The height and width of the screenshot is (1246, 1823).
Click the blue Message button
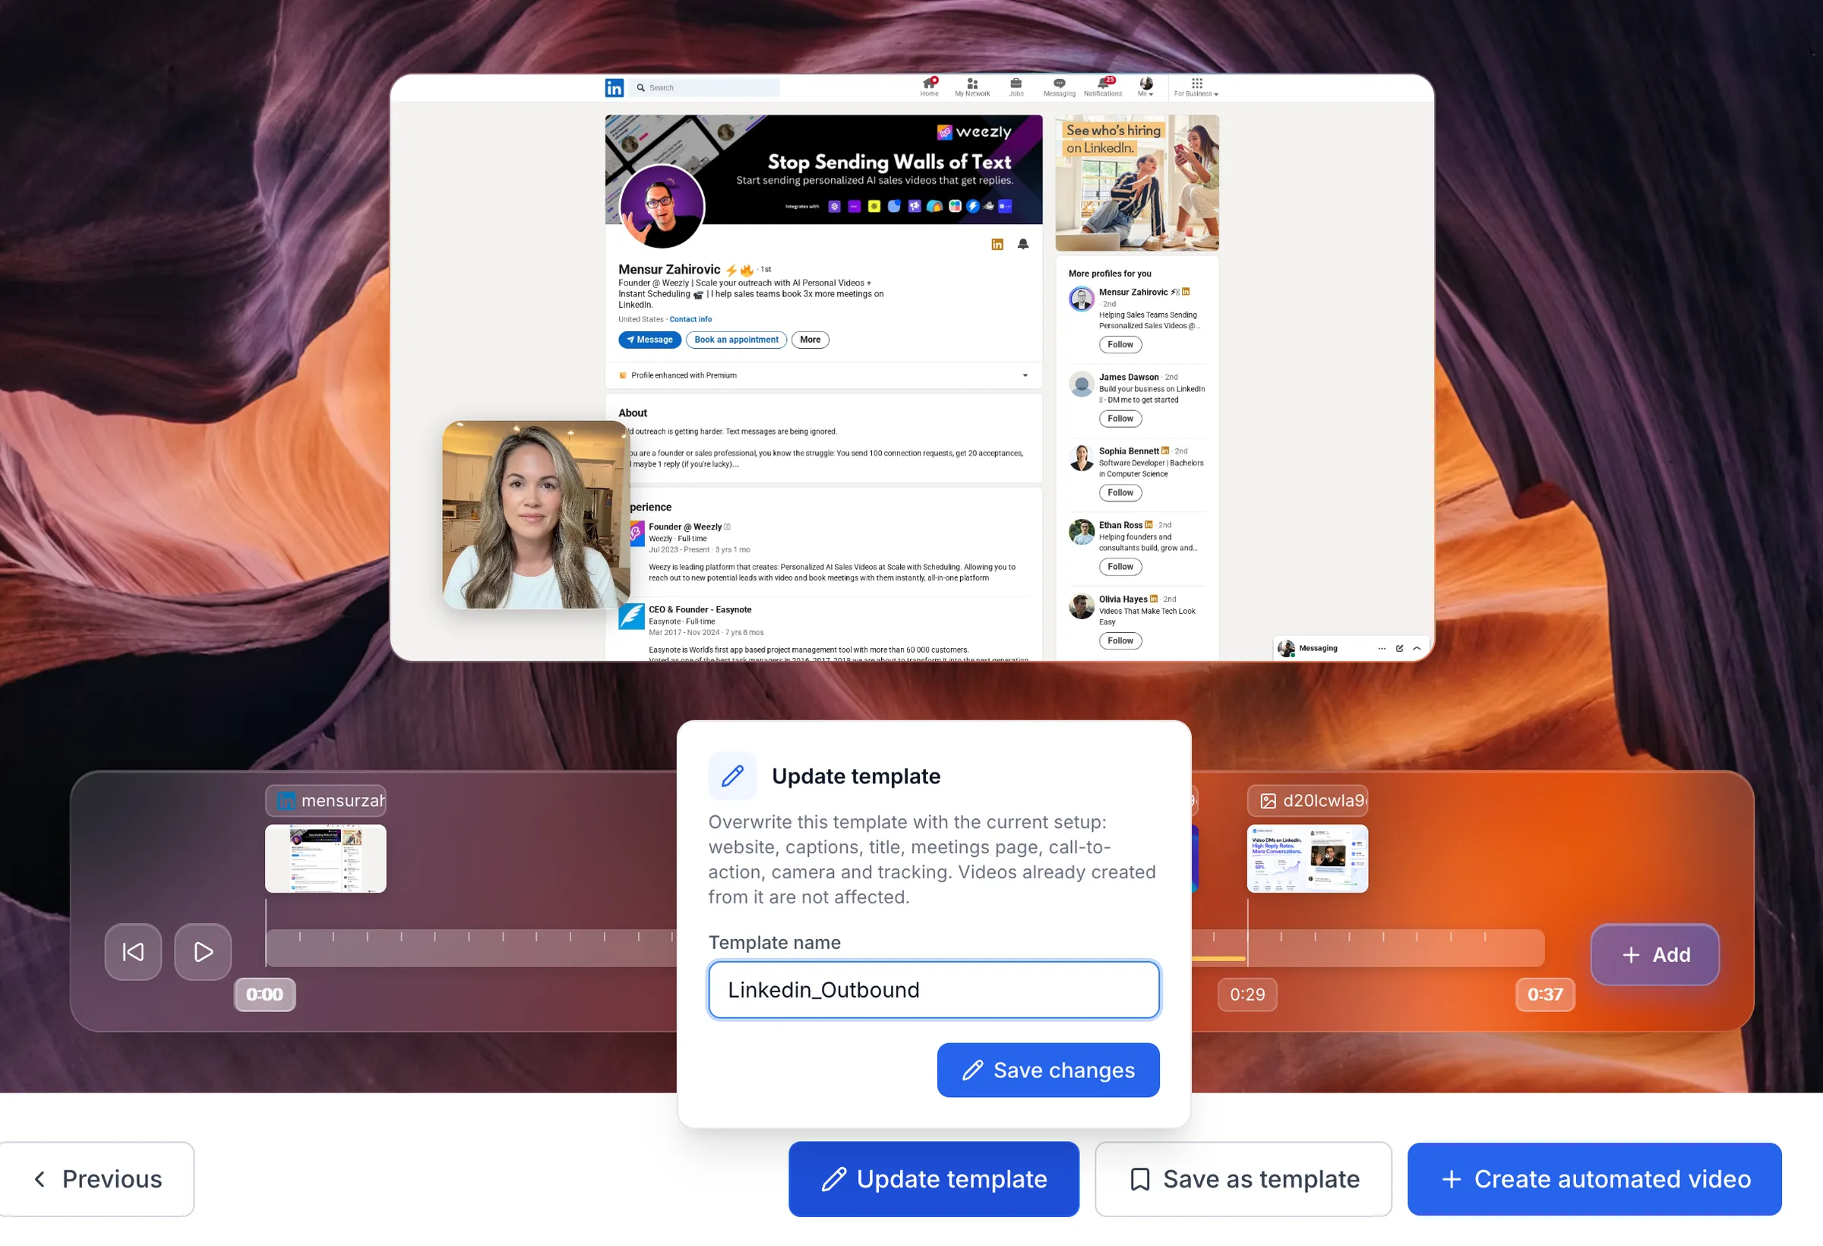pyautogui.click(x=649, y=340)
